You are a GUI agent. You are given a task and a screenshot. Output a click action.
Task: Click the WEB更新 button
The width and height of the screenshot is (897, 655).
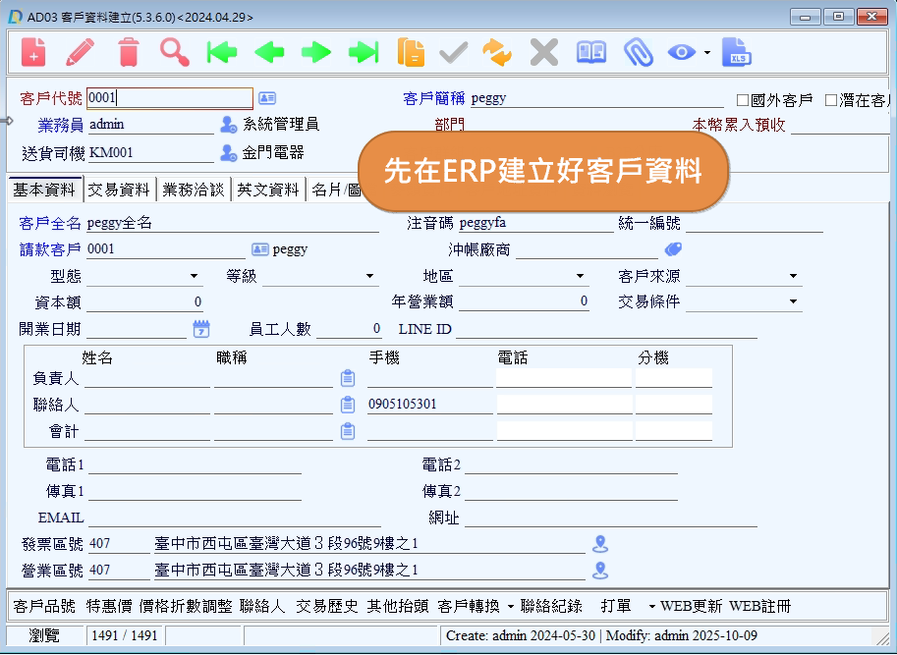(691, 606)
